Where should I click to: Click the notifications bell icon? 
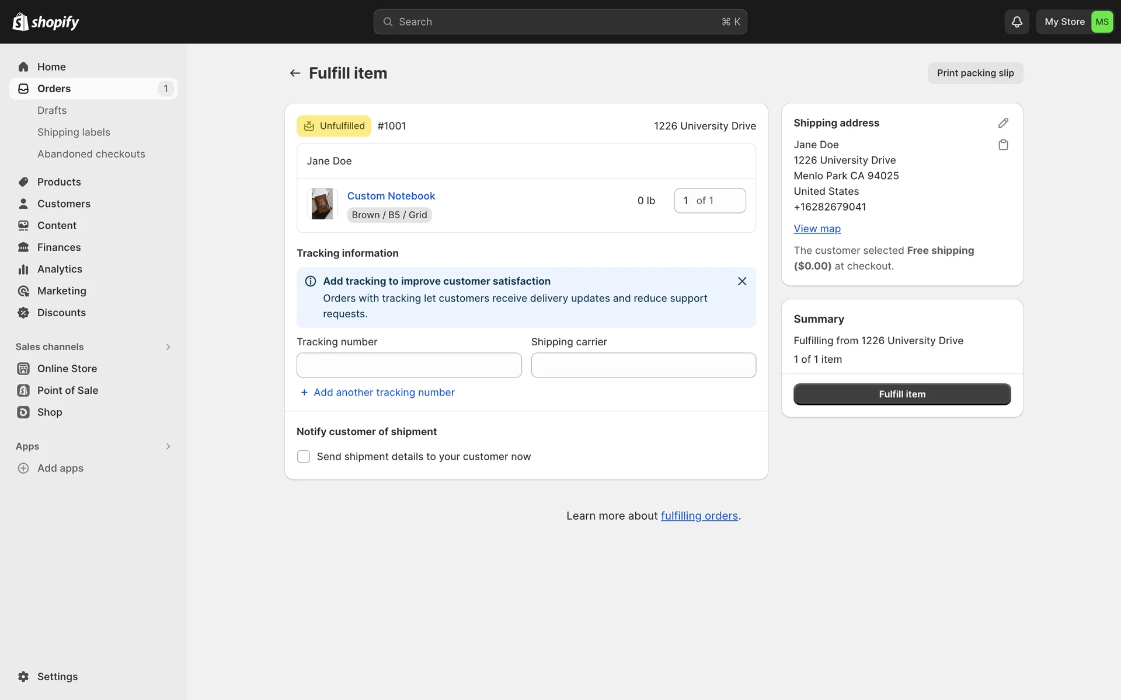click(x=1016, y=22)
